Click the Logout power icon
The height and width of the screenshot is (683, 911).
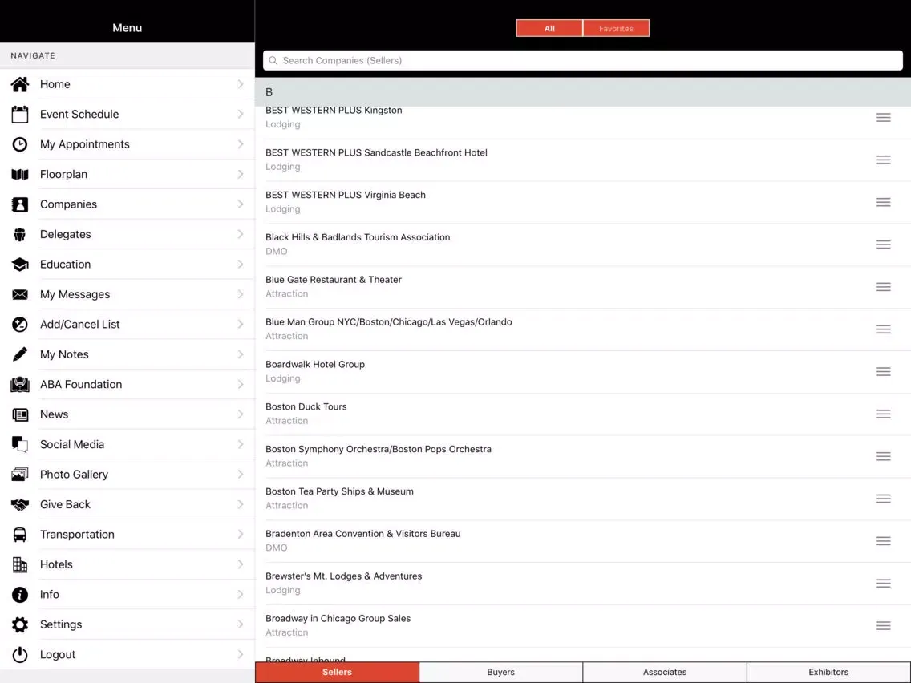20,654
